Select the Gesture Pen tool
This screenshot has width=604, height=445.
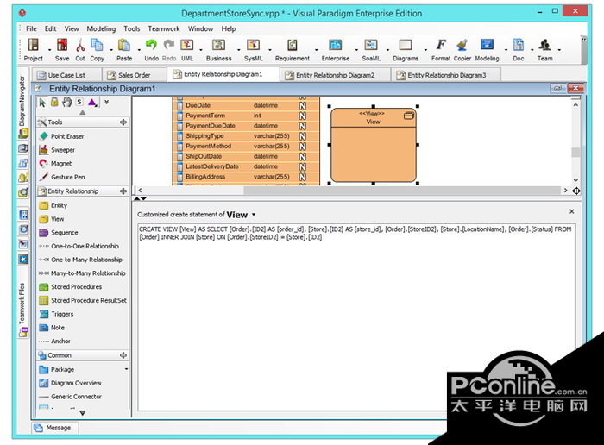pos(62,177)
